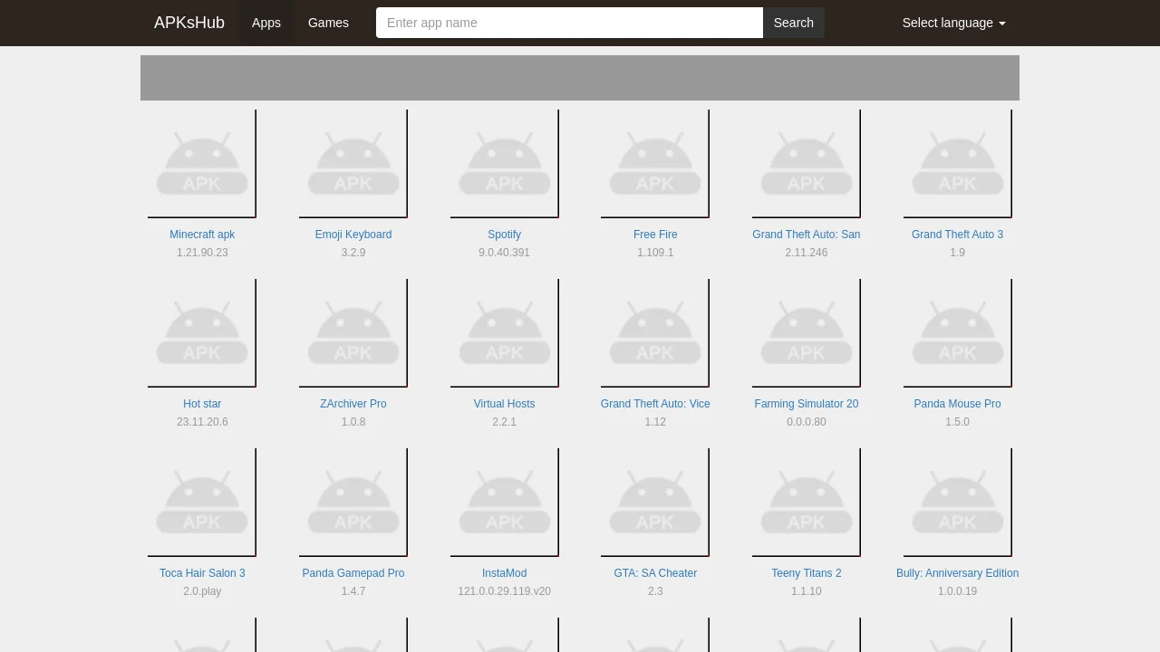Open the GTA: SA Cheater icon
This screenshot has height=652, width=1160.
[x=655, y=503]
